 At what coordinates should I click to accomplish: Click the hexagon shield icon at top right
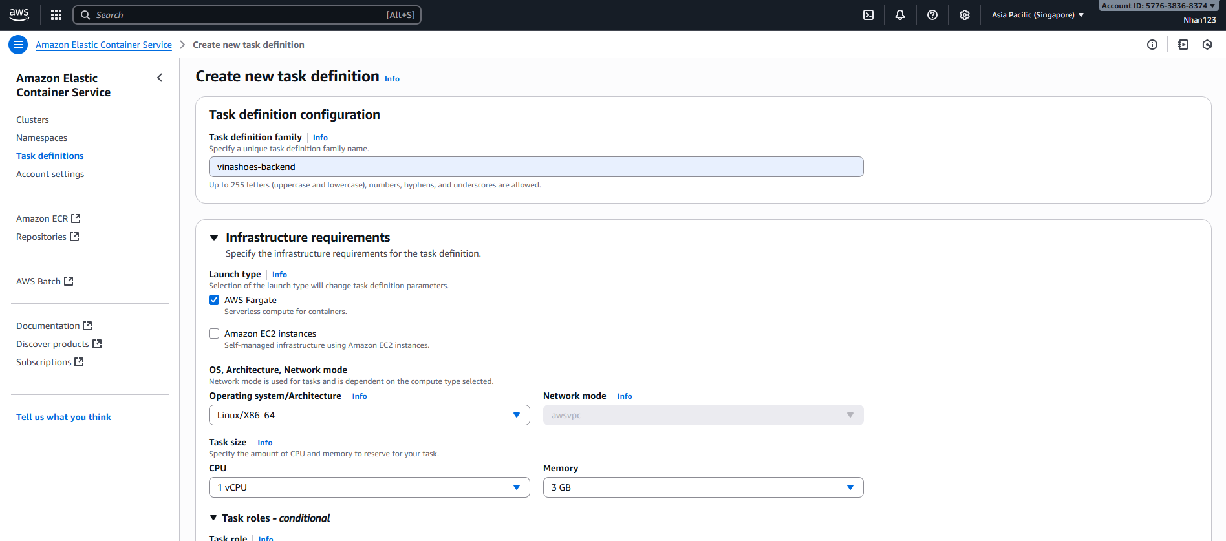1207,45
